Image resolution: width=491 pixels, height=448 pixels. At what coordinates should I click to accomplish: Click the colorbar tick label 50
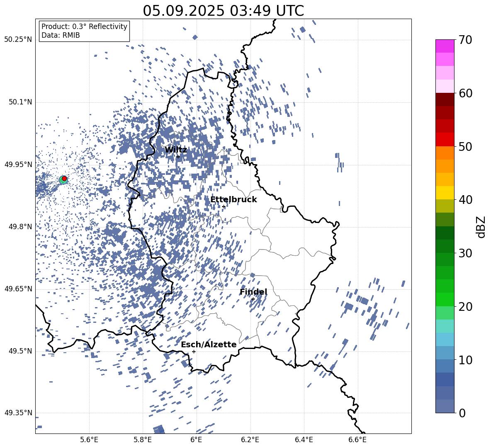coord(465,146)
